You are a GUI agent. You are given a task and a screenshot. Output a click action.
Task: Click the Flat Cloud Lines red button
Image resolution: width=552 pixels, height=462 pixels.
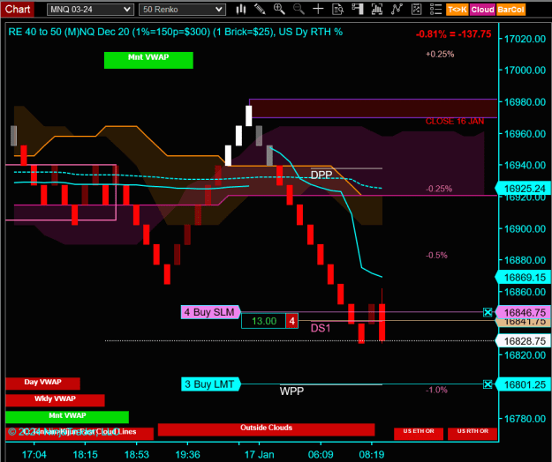79,433
